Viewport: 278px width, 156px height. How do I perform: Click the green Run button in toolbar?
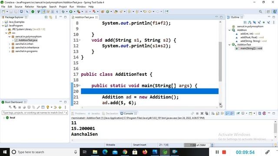(x=71, y=12)
